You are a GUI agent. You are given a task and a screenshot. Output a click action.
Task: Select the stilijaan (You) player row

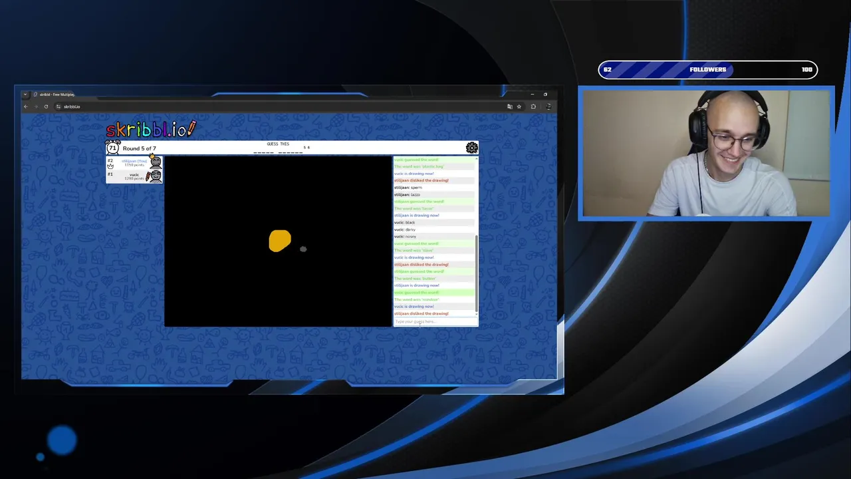134,162
